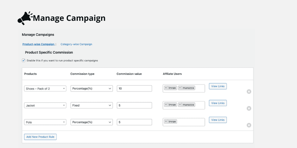Image resolution: width=297 pixels, height=148 pixels.
Task: Click the Polo row affiliate users field
Action: (184, 122)
